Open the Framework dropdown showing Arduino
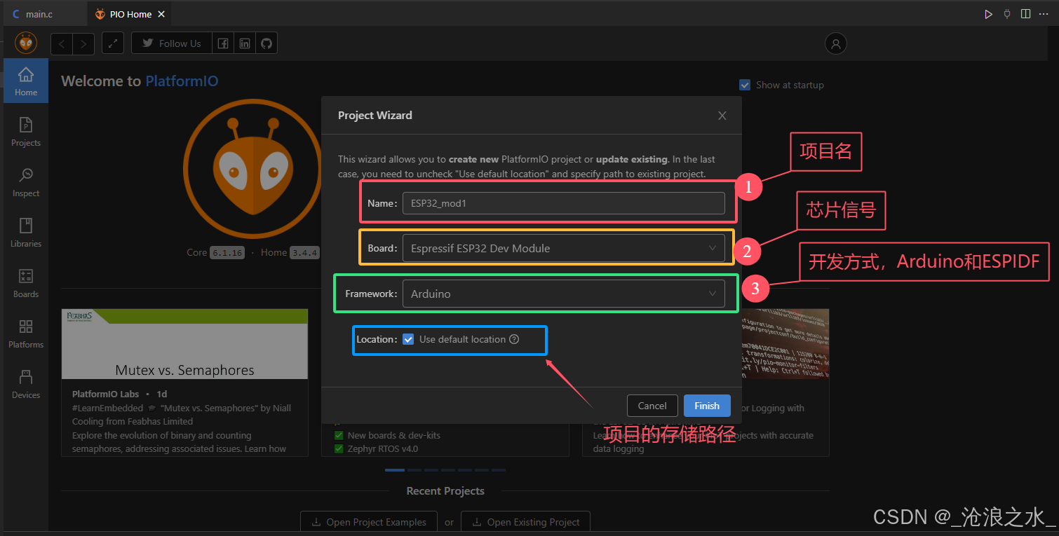 pyautogui.click(x=563, y=294)
